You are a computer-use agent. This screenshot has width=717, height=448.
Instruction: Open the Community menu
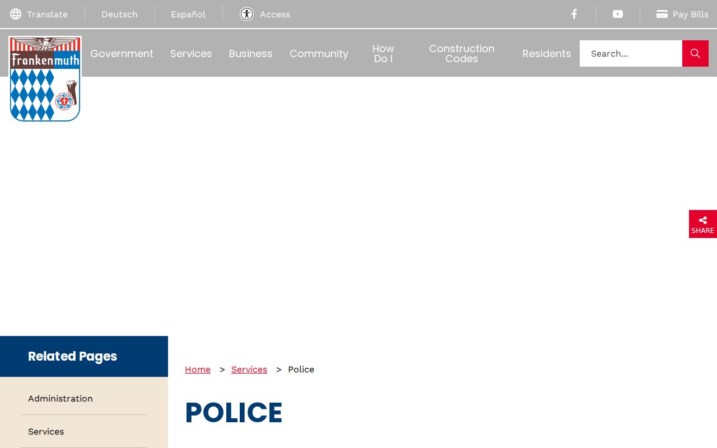coord(319,53)
